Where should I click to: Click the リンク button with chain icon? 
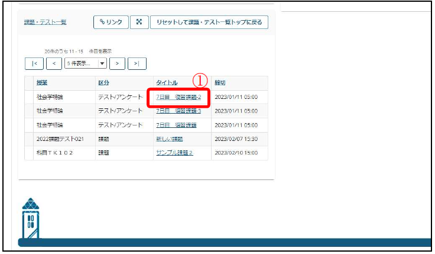(111, 22)
